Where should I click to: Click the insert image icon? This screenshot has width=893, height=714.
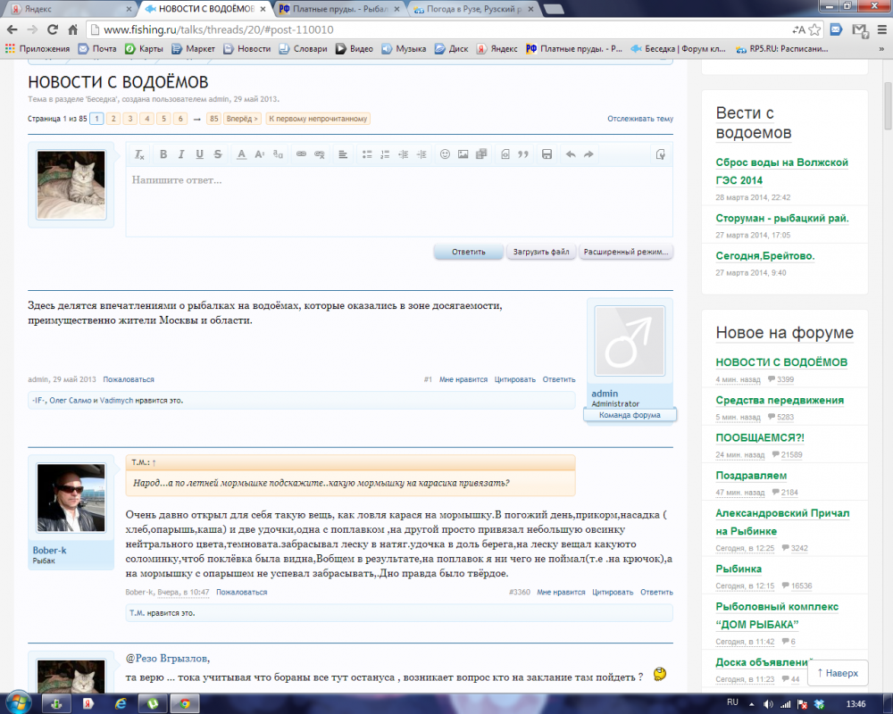click(463, 154)
